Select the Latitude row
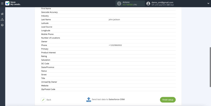This screenshot has height=106, width=211. (x=108, y=23)
